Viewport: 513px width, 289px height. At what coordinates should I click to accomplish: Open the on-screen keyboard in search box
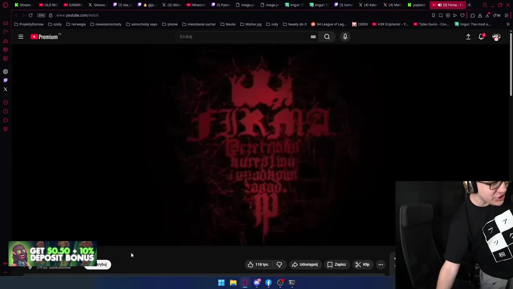(x=313, y=37)
